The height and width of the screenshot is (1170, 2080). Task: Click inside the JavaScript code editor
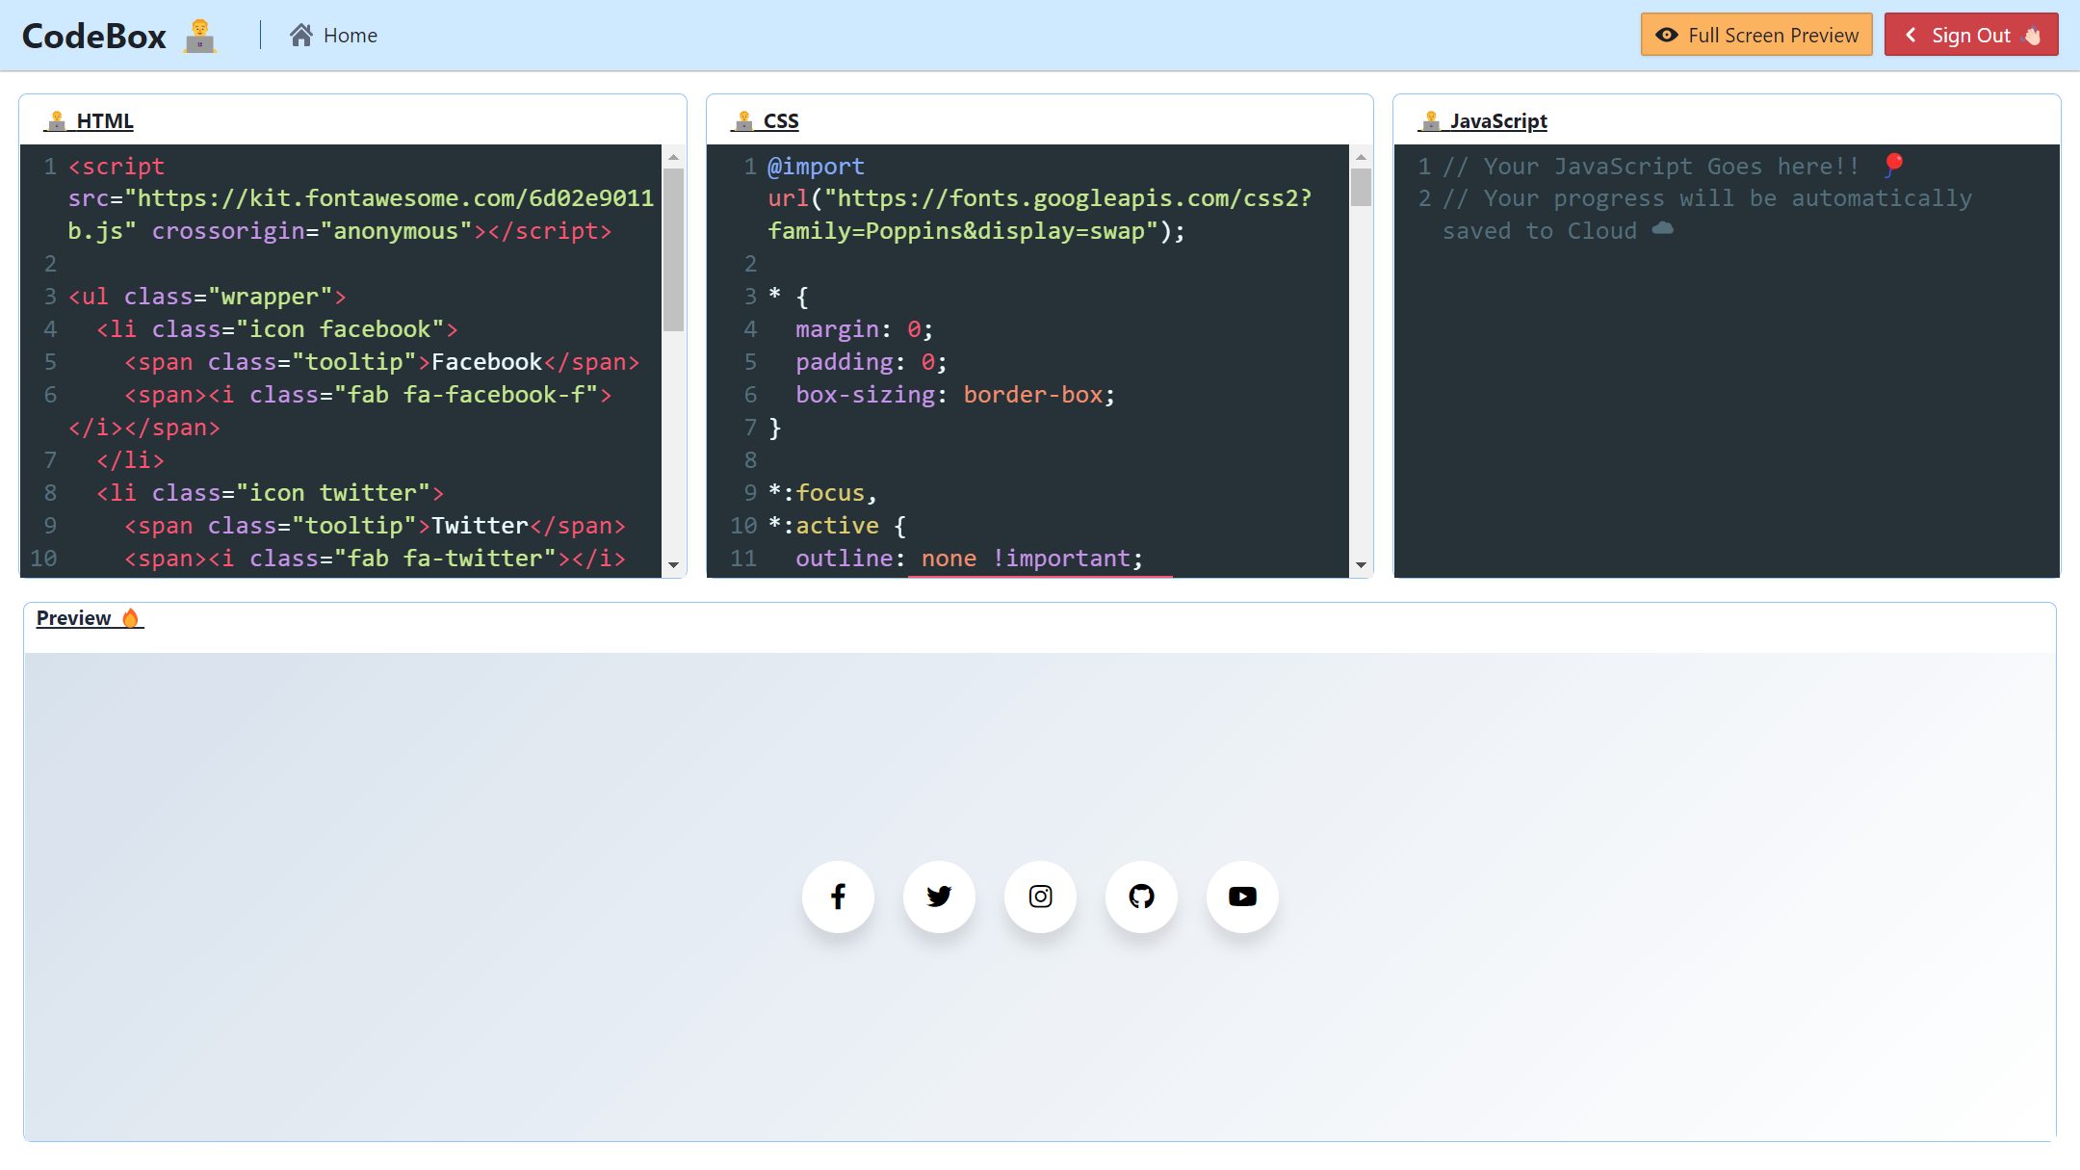[1724, 404]
